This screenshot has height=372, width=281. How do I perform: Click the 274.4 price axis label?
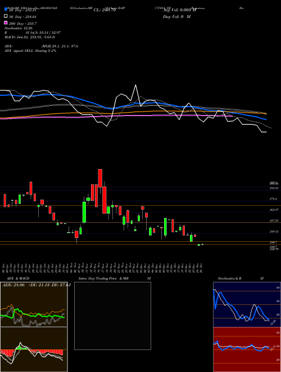[x=274, y=199]
